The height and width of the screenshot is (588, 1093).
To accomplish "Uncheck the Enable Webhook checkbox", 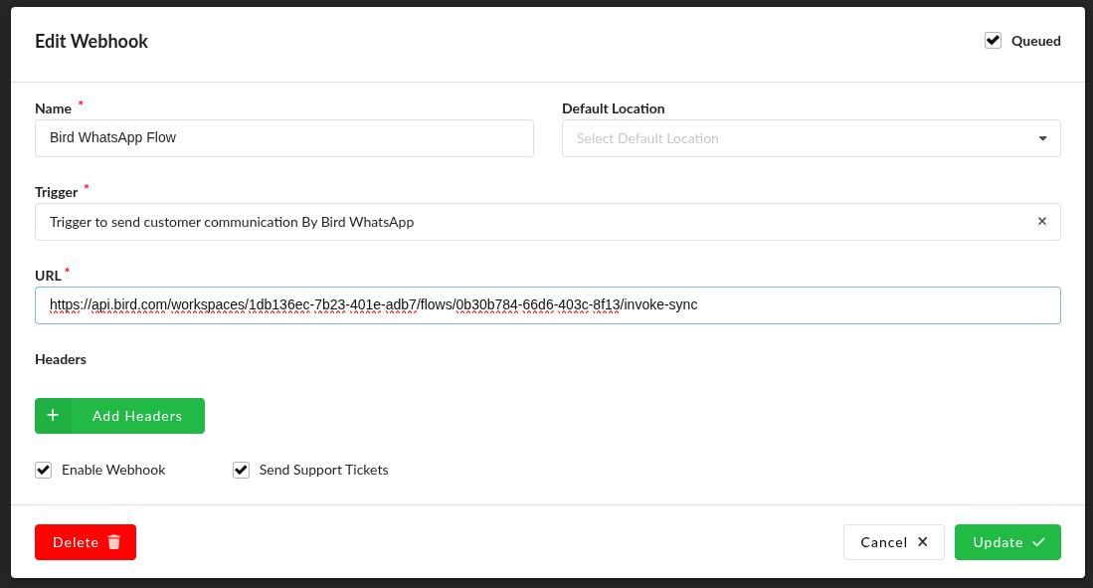I will [x=44, y=470].
